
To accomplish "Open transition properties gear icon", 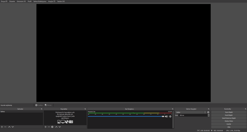I will (208, 112).
